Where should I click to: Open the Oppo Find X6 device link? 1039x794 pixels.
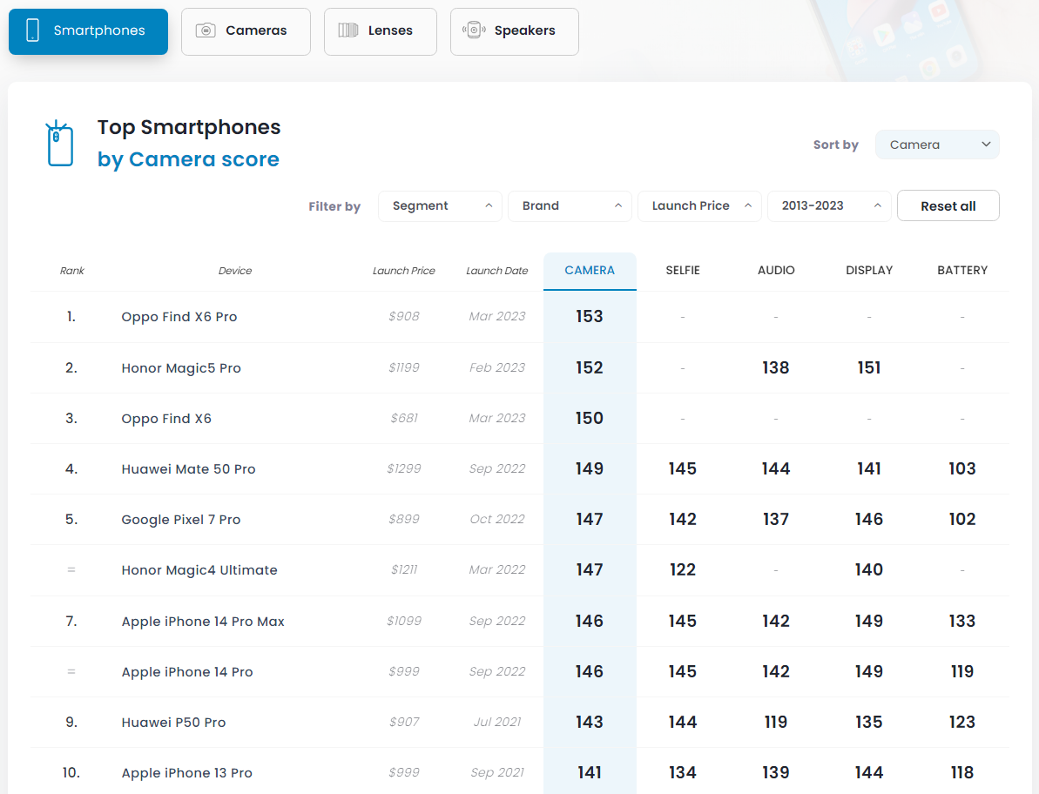tap(166, 419)
